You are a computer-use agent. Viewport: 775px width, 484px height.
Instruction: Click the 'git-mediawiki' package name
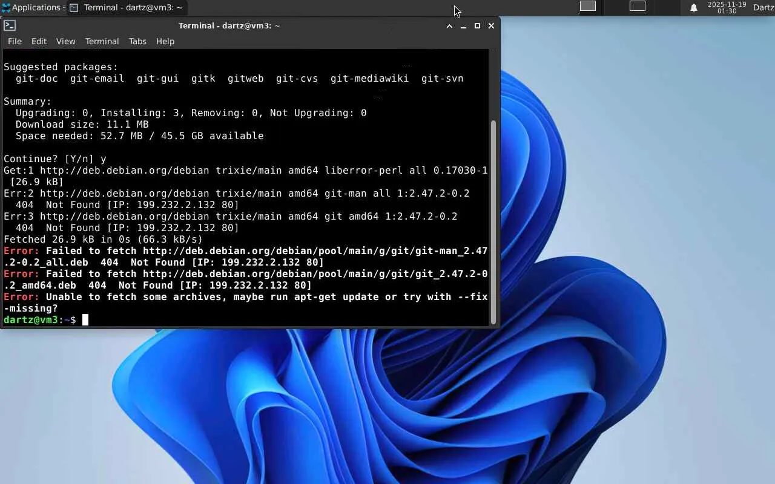370,79
